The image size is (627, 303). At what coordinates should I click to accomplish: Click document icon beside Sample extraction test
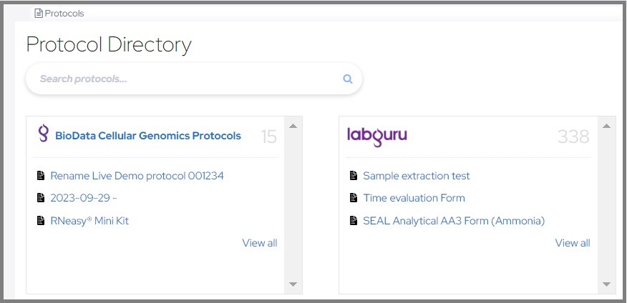(x=353, y=176)
